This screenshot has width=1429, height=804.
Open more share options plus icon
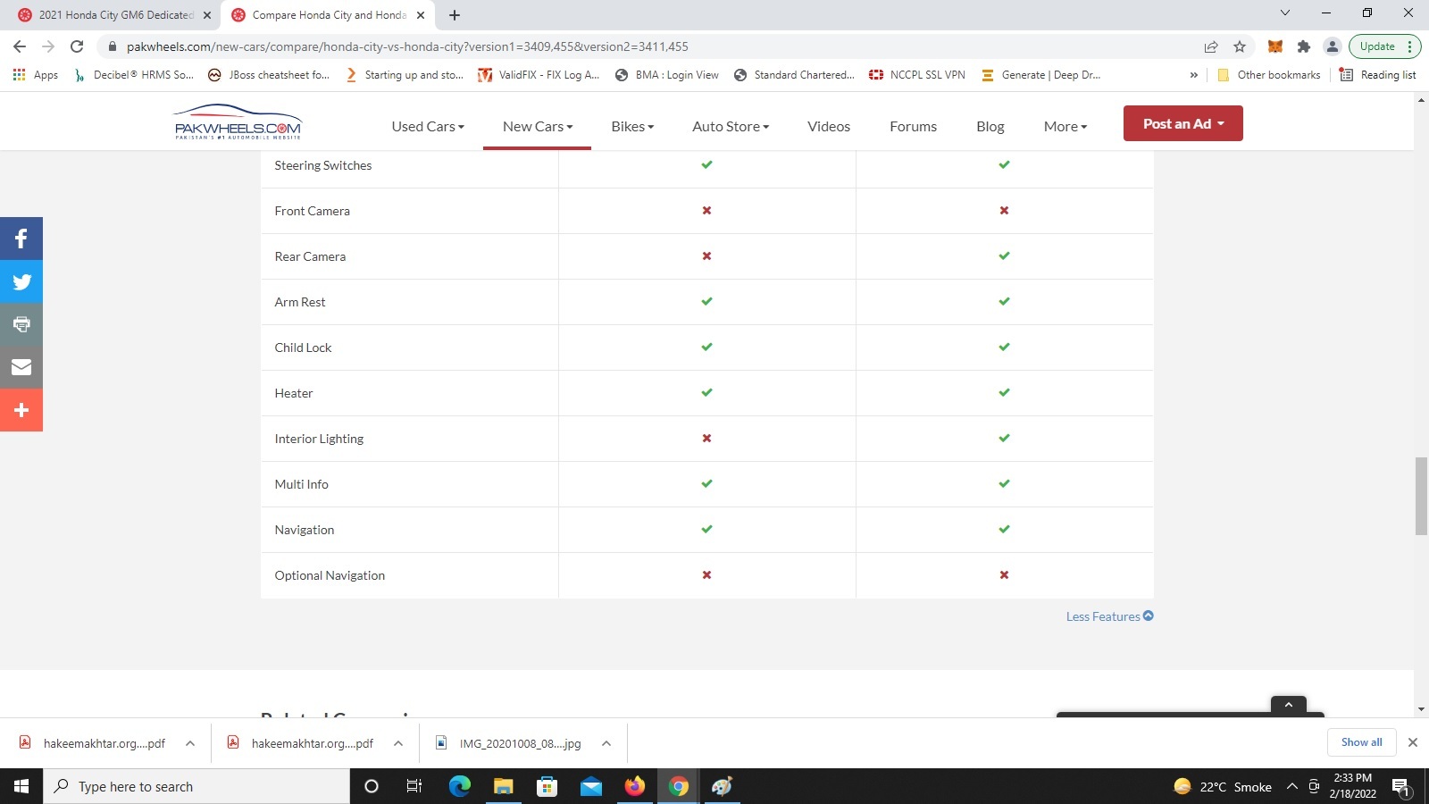tap(21, 410)
